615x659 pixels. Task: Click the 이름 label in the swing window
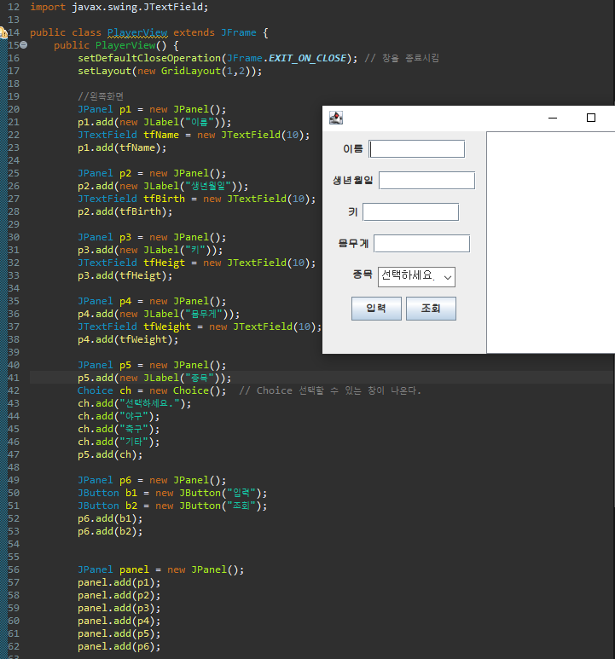pyautogui.click(x=352, y=149)
